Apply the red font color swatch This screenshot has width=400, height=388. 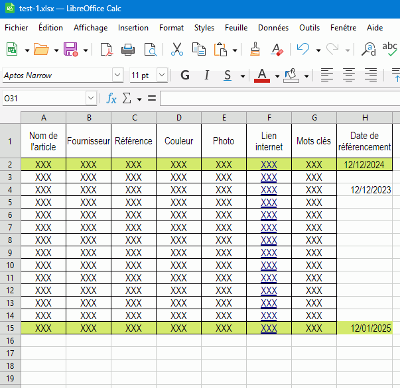coord(262,75)
